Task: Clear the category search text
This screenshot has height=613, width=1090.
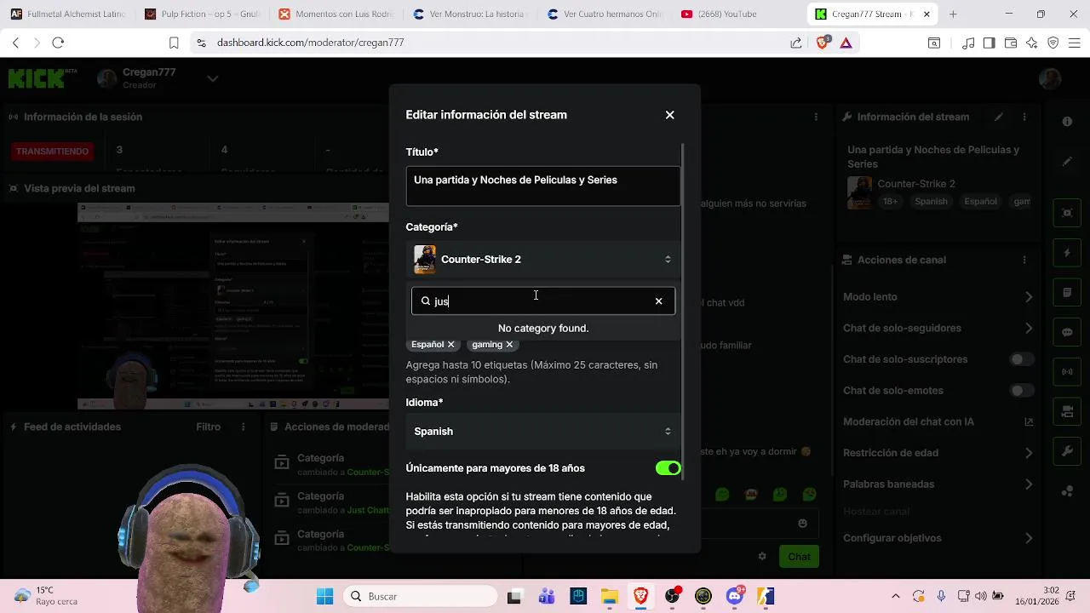Action: [x=658, y=301]
